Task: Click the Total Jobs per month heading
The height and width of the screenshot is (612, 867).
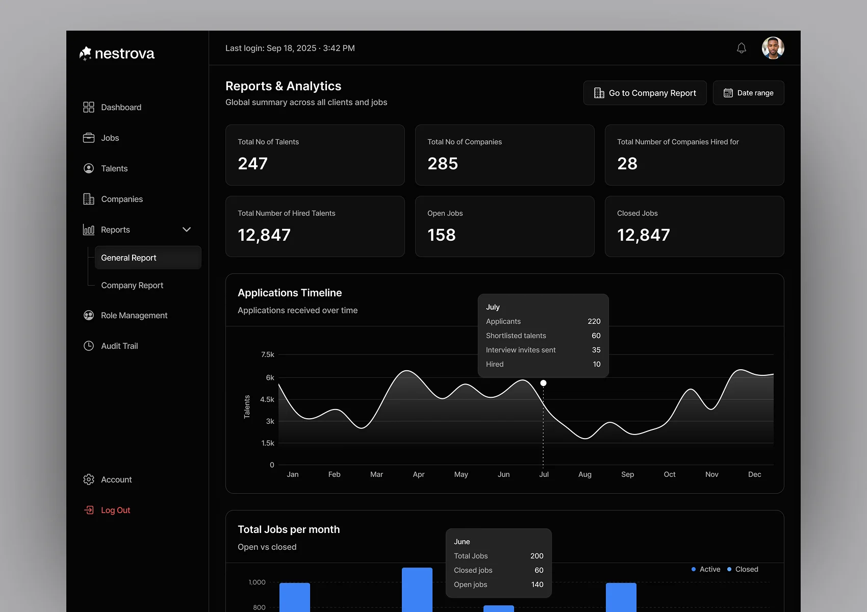Action: point(289,529)
